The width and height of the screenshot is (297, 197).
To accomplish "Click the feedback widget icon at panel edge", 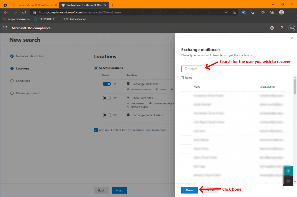I will pos(288,171).
